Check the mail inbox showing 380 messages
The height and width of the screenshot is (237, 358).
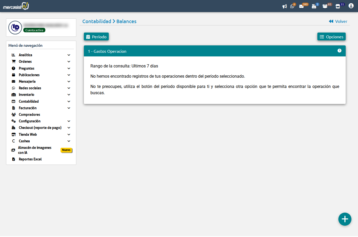click(302, 6)
